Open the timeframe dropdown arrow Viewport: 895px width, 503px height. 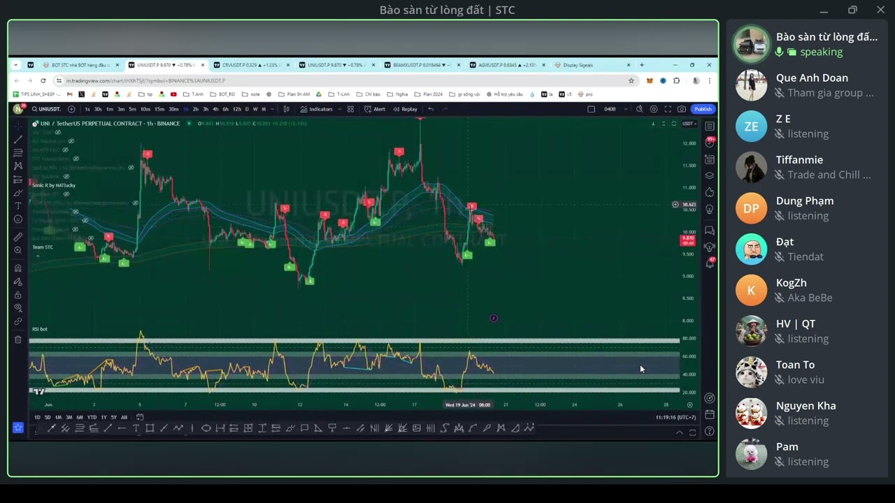[x=271, y=109]
